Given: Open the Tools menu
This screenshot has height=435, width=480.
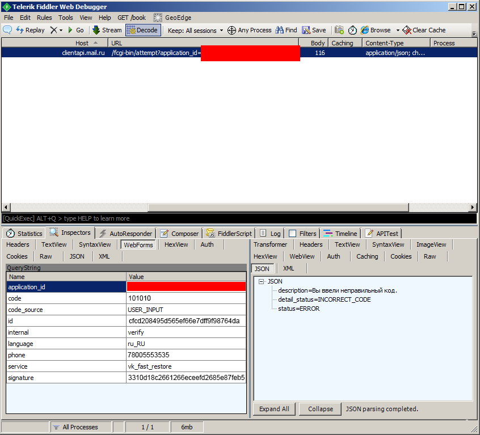Looking at the screenshot, I should (x=66, y=18).
